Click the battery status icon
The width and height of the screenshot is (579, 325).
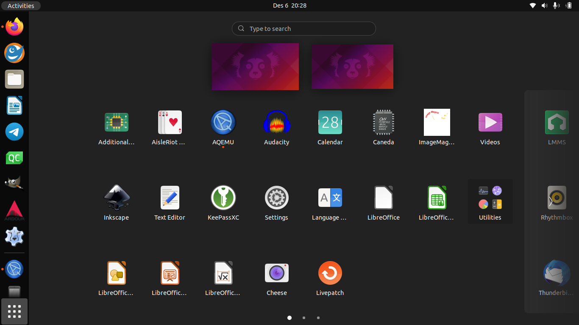(569, 6)
